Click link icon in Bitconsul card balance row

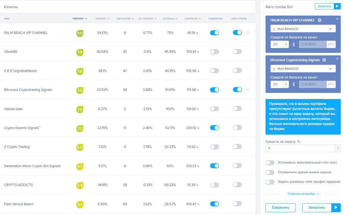coord(294,84)
